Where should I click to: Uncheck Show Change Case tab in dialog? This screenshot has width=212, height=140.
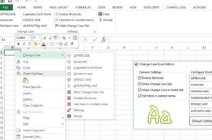click(x=140, y=84)
